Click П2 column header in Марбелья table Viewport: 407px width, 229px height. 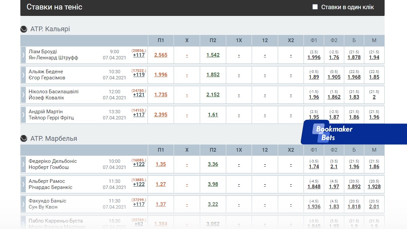(x=213, y=150)
